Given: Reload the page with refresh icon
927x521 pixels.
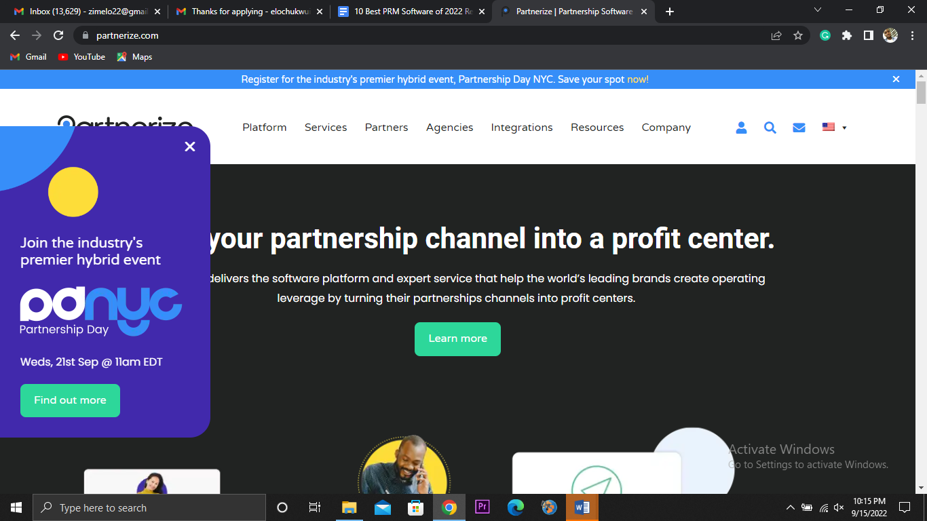Looking at the screenshot, I should click(58, 35).
